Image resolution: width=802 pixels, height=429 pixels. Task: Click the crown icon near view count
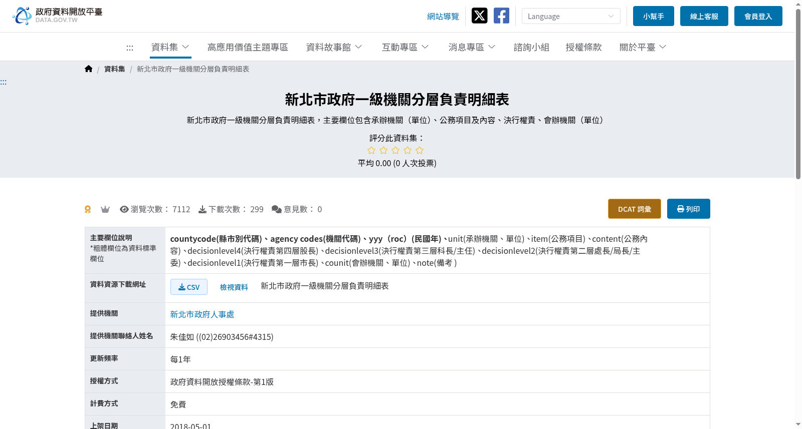tap(105, 209)
